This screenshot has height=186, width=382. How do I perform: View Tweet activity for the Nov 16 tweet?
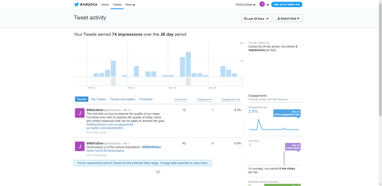pyautogui.click(x=96, y=133)
